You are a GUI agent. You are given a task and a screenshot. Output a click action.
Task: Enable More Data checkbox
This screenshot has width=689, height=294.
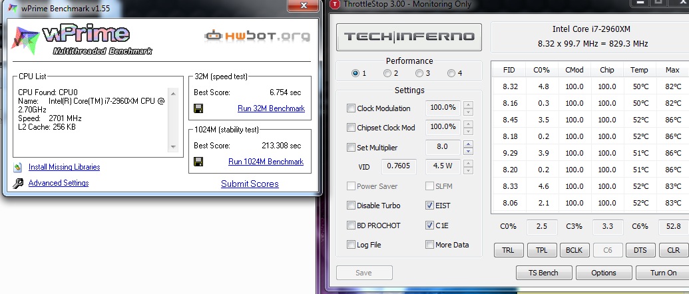[430, 244]
